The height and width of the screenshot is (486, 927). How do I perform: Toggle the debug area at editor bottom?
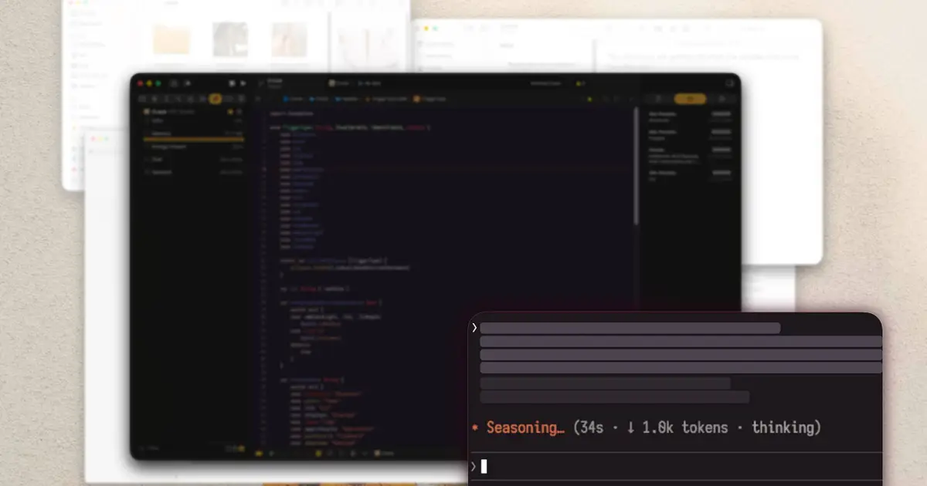pyautogui.click(x=260, y=454)
